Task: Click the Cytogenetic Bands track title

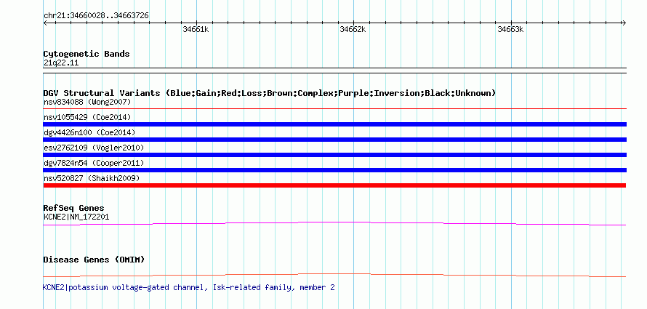Action: (x=87, y=54)
